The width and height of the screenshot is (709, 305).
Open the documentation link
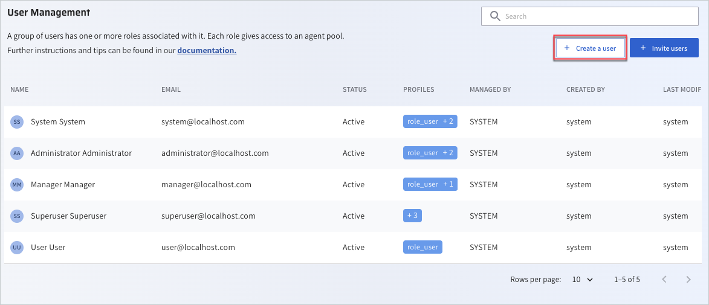207,51
